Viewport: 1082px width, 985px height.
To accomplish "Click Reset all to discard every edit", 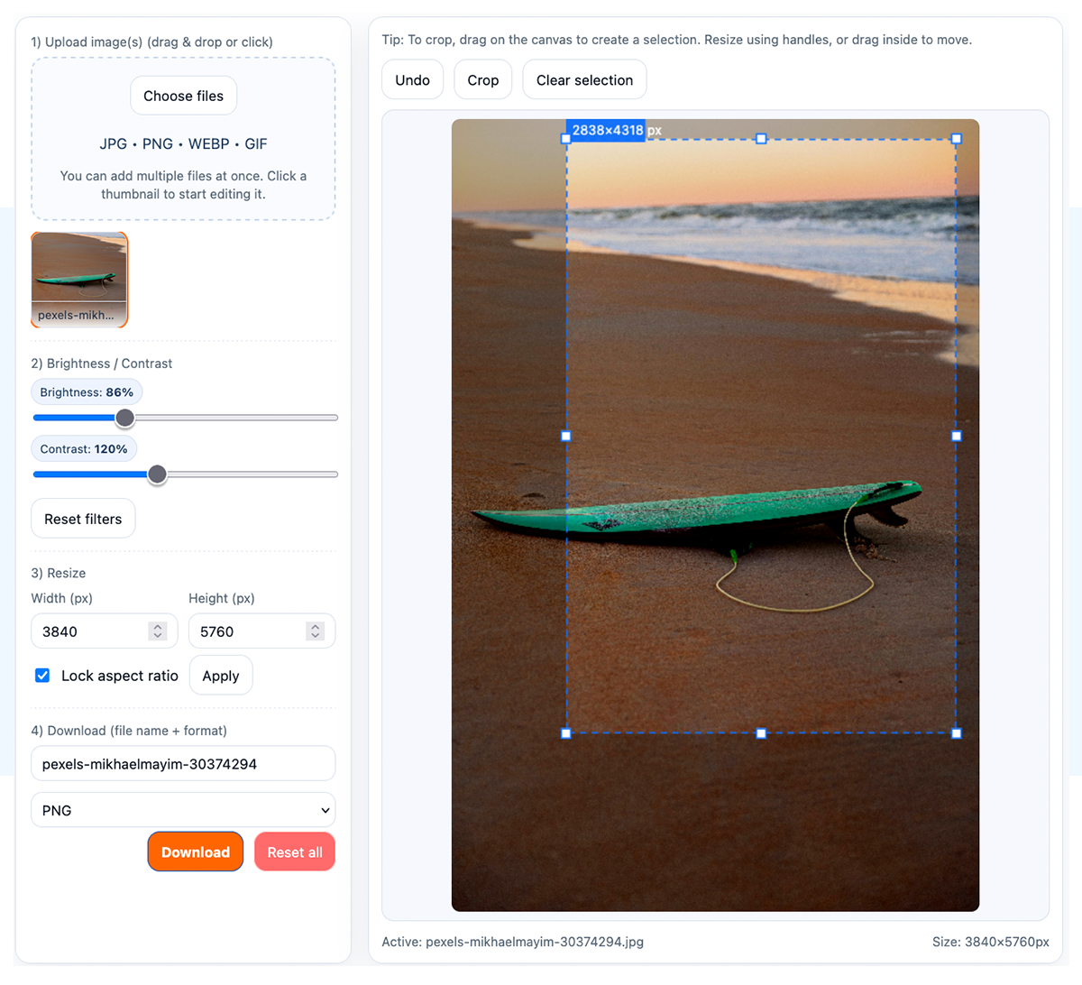I will click(x=294, y=852).
